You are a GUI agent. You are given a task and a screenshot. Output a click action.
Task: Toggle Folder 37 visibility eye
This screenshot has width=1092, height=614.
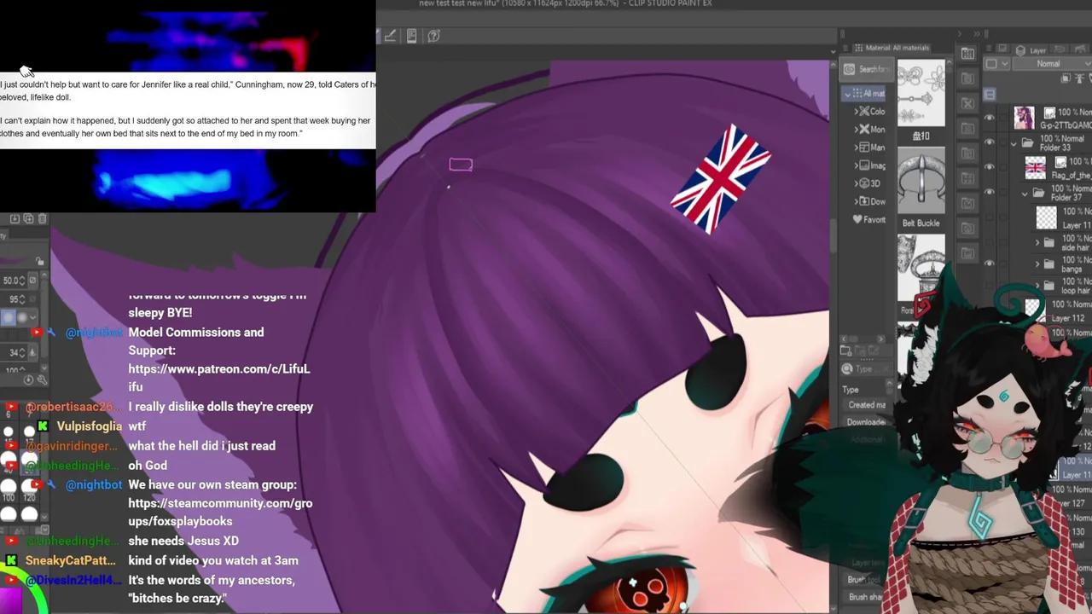point(990,192)
